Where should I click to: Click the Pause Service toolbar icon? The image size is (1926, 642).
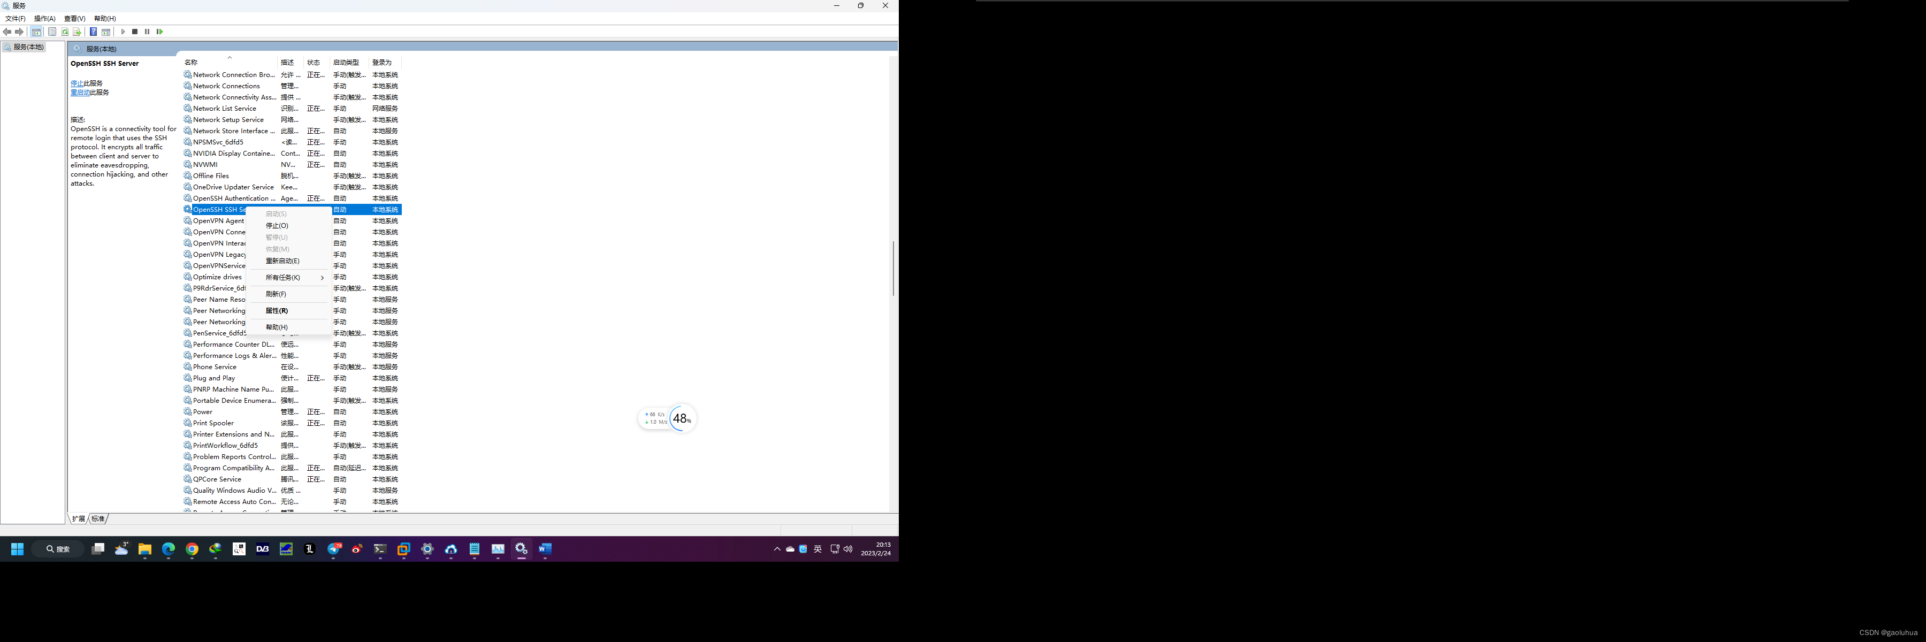tap(147, 32)
